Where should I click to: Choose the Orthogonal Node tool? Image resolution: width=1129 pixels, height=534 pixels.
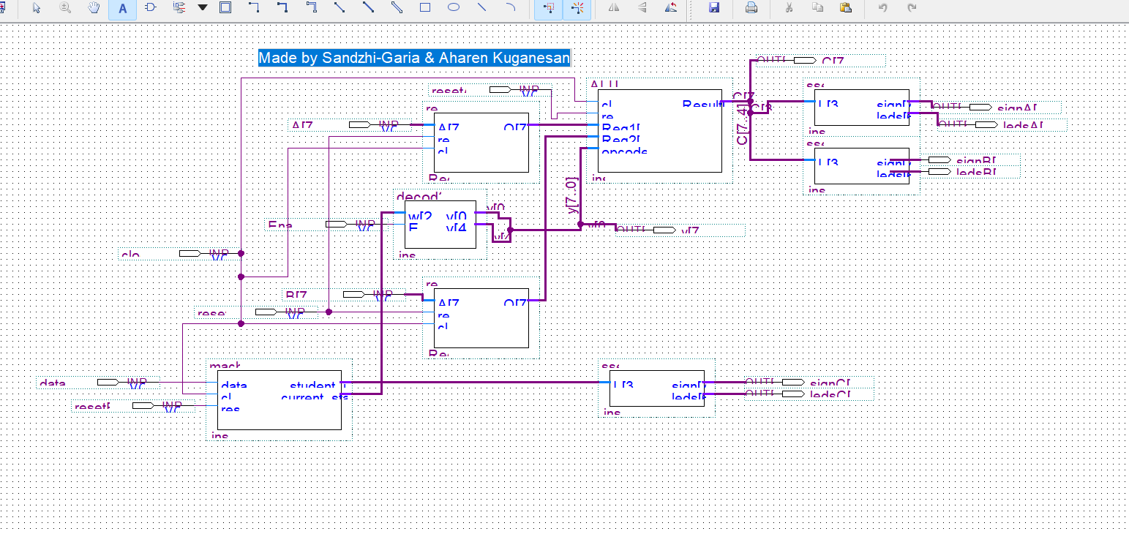point(254,8)
